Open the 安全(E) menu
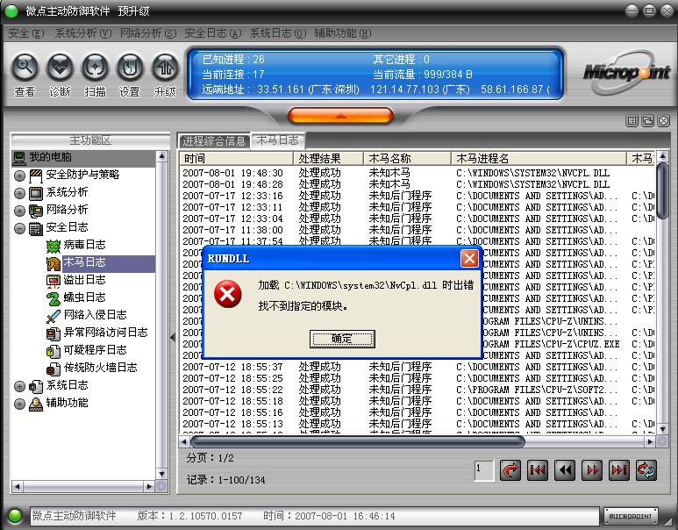 [x=26, y=33]
